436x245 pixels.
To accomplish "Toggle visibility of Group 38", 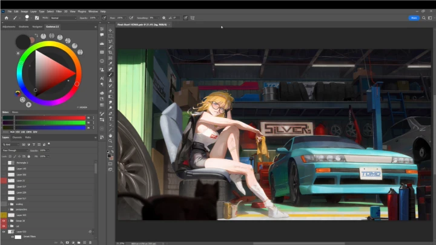I will click(4, 221).
